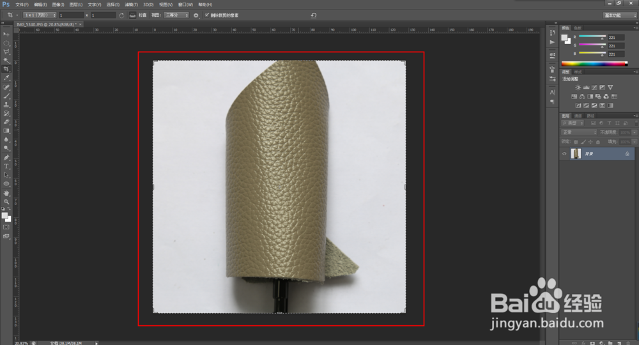Image resolution: width=639 pixels, height=345 pixels.
Task: Add a Levels adjustment
Action: point(586,88)
